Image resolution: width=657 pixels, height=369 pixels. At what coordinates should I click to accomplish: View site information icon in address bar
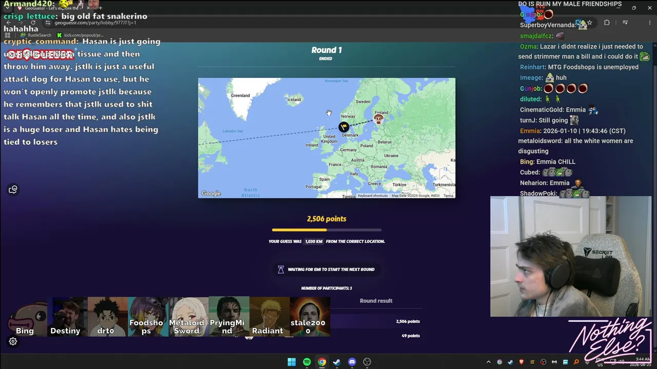48,23
